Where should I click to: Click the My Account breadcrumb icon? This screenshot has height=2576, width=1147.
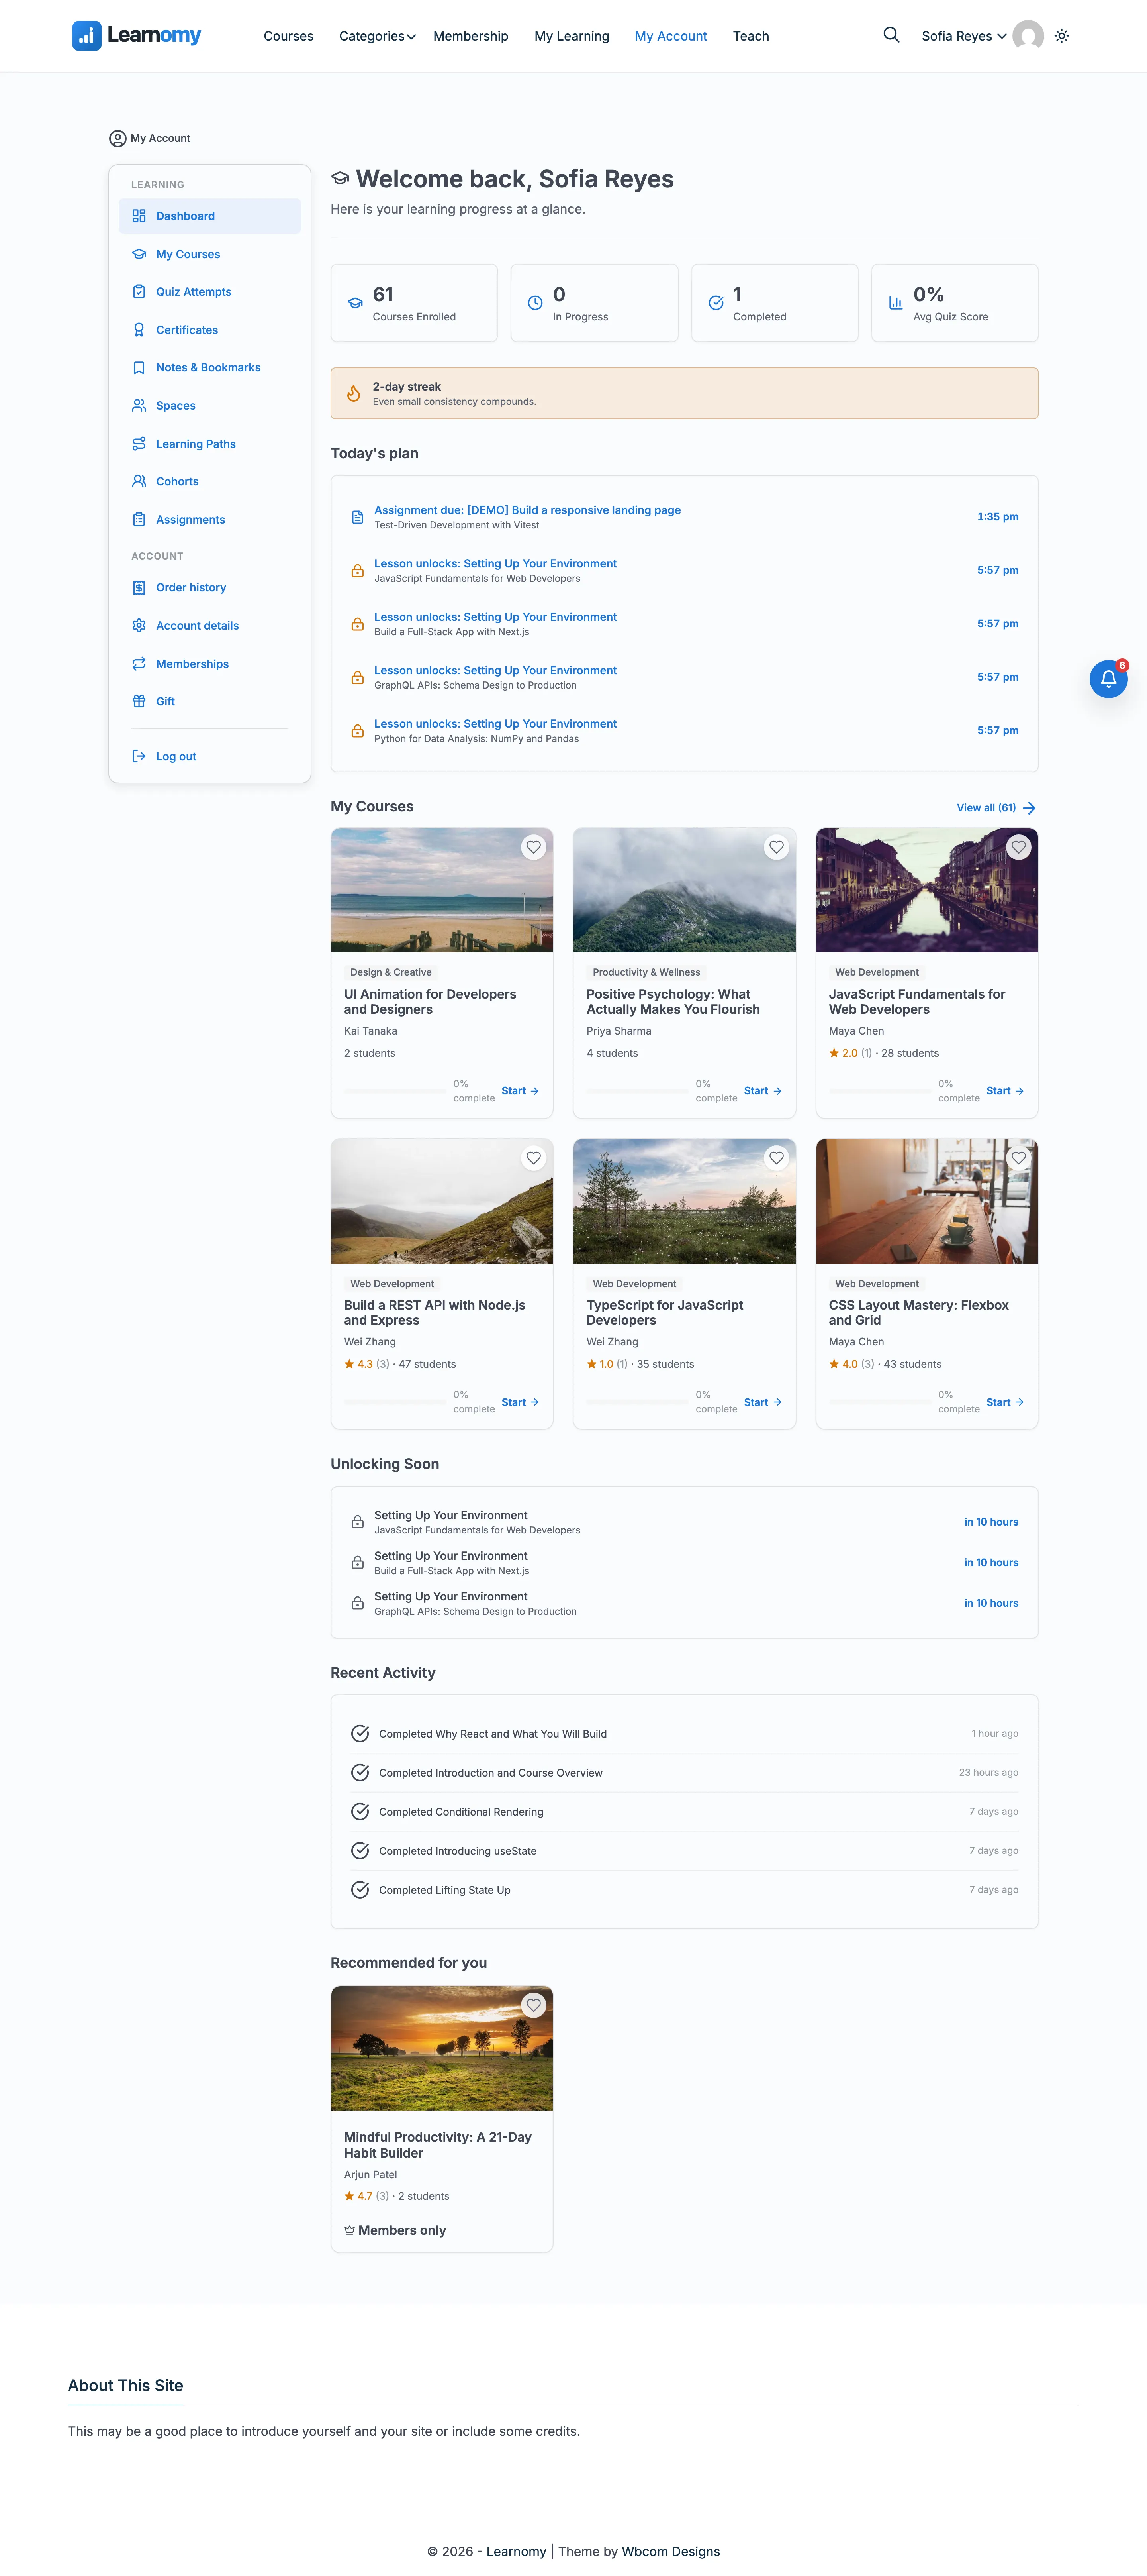tap(118, 139)
